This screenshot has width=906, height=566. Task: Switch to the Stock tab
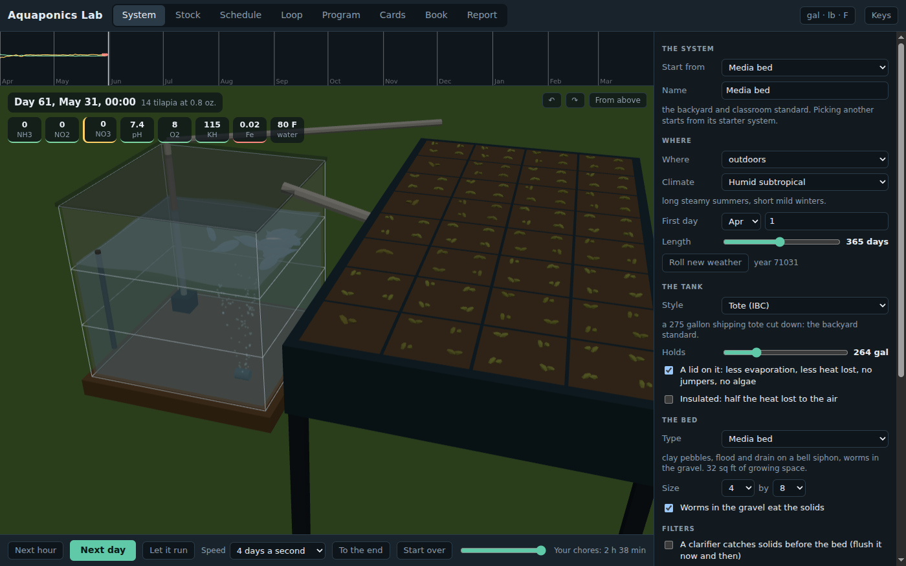188,15
